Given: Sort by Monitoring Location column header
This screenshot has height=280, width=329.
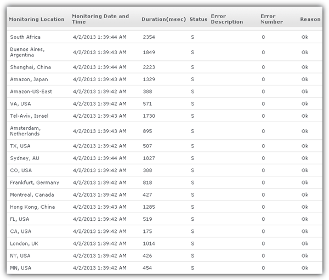Looking at the screenshot, I should pyautogui.click(x=37, y=19).
